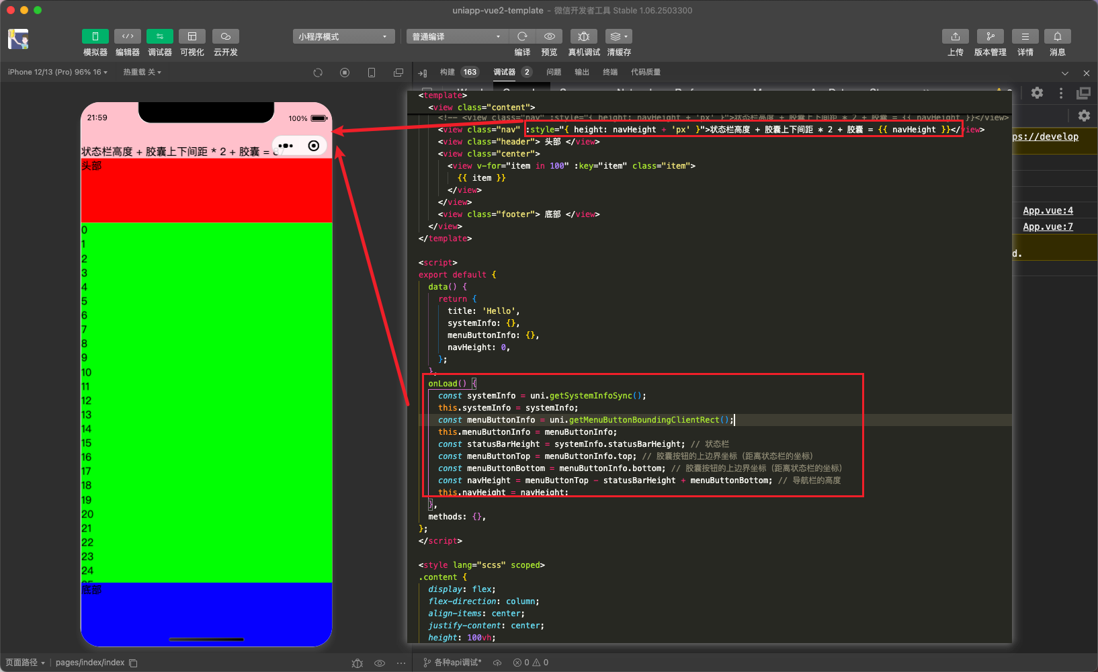This screenshot has height=672, width=1098.
Task: Follow the ps://develop link in the console
Action: pos(1046,136)
